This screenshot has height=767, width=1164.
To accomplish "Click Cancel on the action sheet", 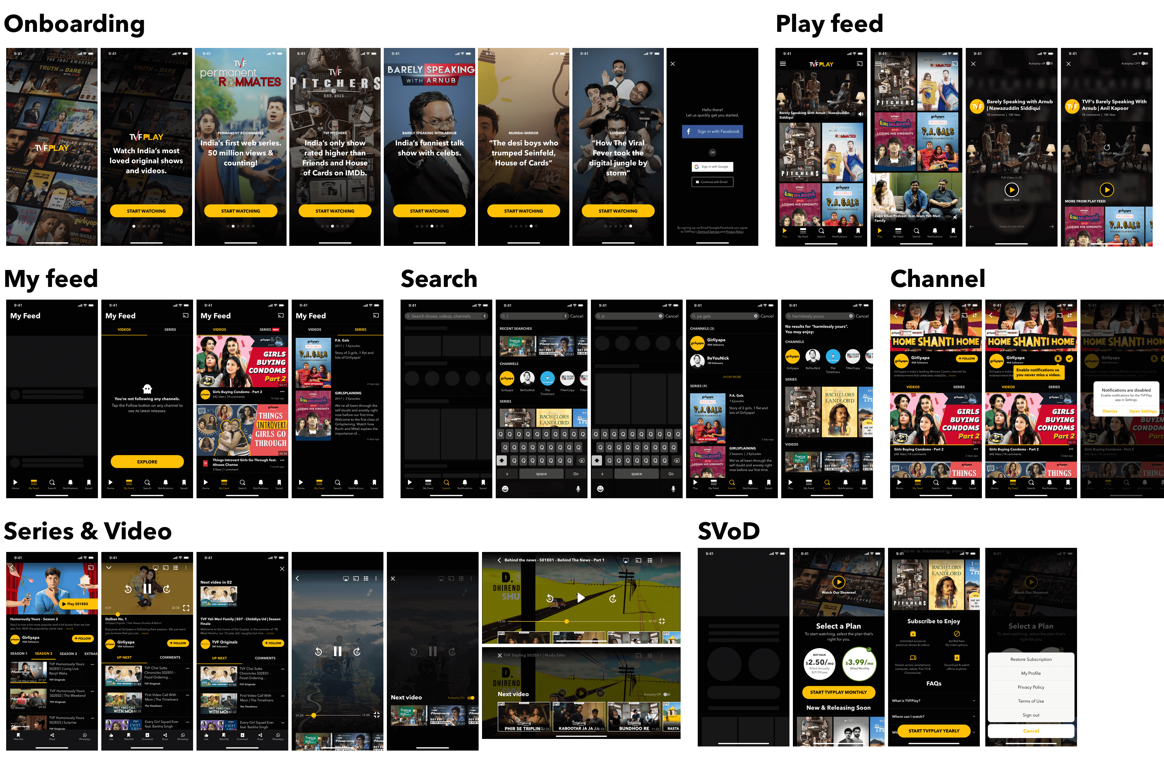I will pyautogui.click(x=1031, y=731).
